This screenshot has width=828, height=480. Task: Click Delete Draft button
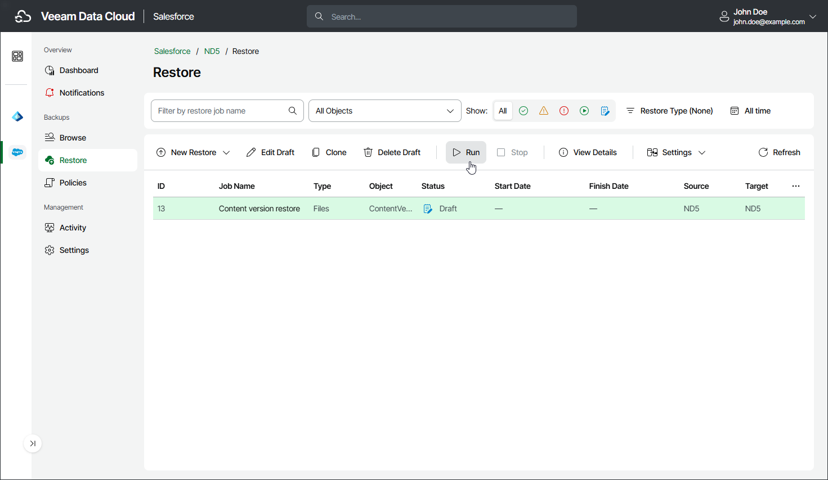pyautogui.click(x=392, y=152)
